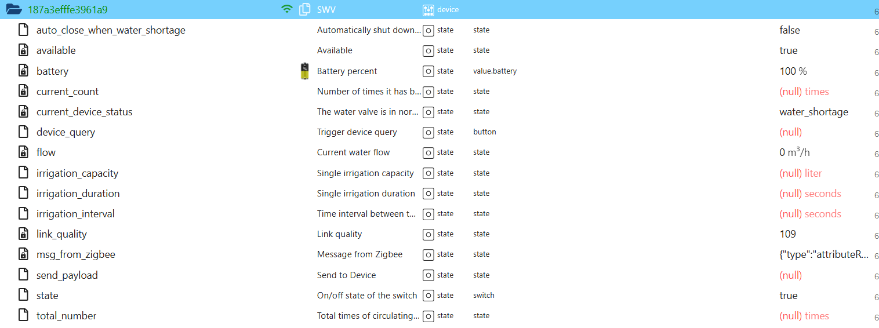This screenshot has width=879, height=328.
Task: Select the irrigation_capacity tree item
Action: 77,173
